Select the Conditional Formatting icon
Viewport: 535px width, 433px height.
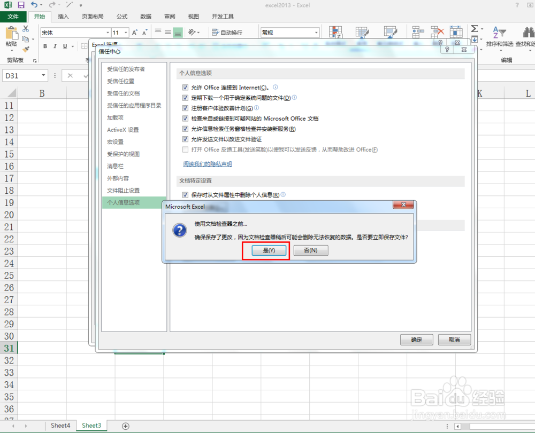coord(335,31)
